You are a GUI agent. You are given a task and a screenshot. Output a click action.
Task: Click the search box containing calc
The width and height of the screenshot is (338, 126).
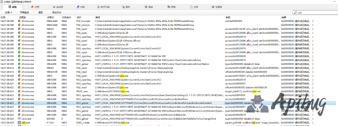(315, 12)
